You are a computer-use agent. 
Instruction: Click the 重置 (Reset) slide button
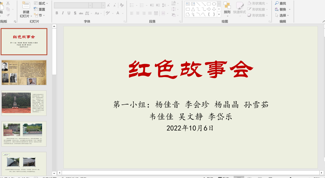pyautogui.click(x=39, y=9)
